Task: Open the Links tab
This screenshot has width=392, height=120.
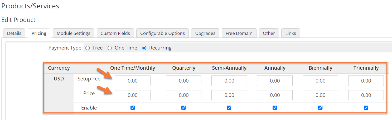Action: point(291,33)
